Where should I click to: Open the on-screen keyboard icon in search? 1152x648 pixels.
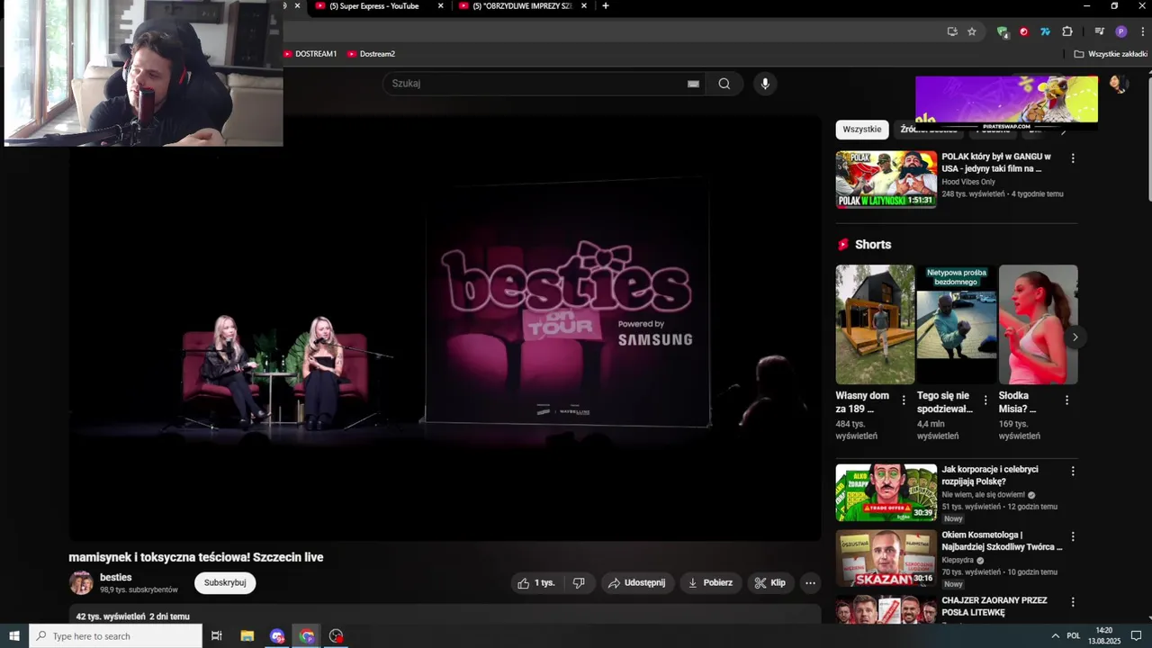tap(693, 84)
